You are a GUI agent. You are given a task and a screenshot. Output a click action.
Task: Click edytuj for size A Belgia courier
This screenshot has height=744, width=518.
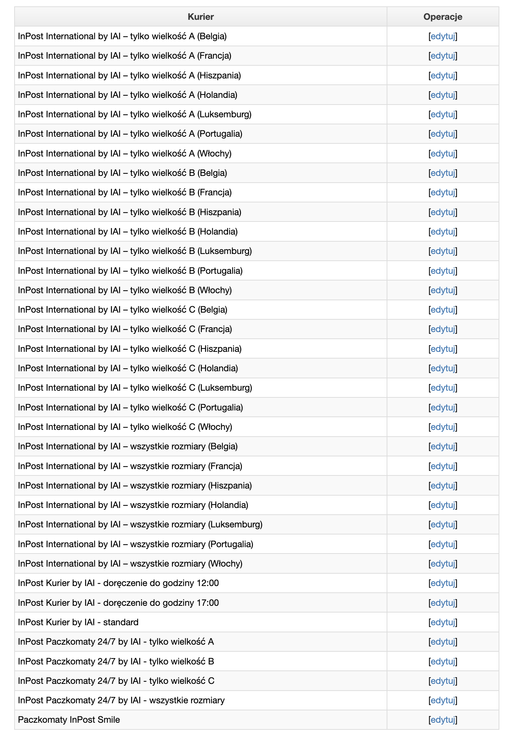coord(443,36)
